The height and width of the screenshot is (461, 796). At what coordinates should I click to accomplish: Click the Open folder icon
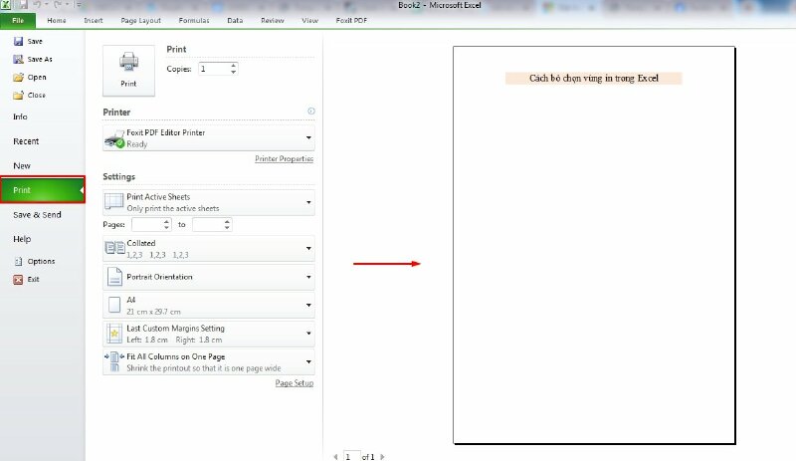click(x=18, y=78)
